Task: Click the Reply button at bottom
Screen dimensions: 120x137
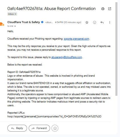Action: pyautogui.click(x=17, y=128)
